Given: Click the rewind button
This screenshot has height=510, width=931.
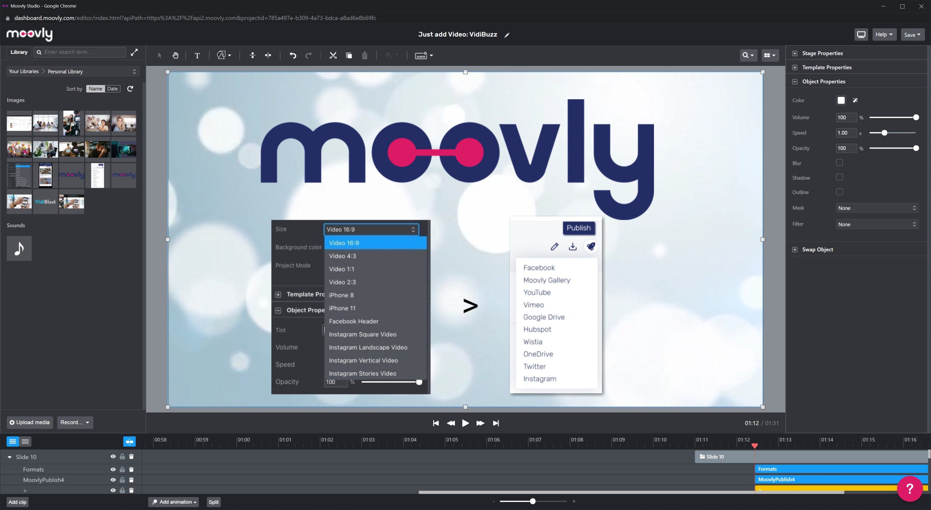Looking at the screenshot, I should (451, 423).
